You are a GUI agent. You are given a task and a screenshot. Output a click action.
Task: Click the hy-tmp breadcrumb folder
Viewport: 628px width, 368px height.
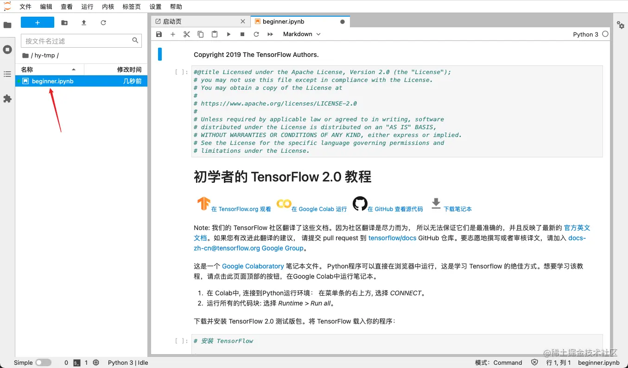44,56
